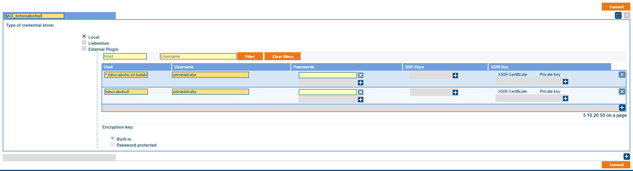Click the Filter button
633x171 pixels.
coord(250,56)
